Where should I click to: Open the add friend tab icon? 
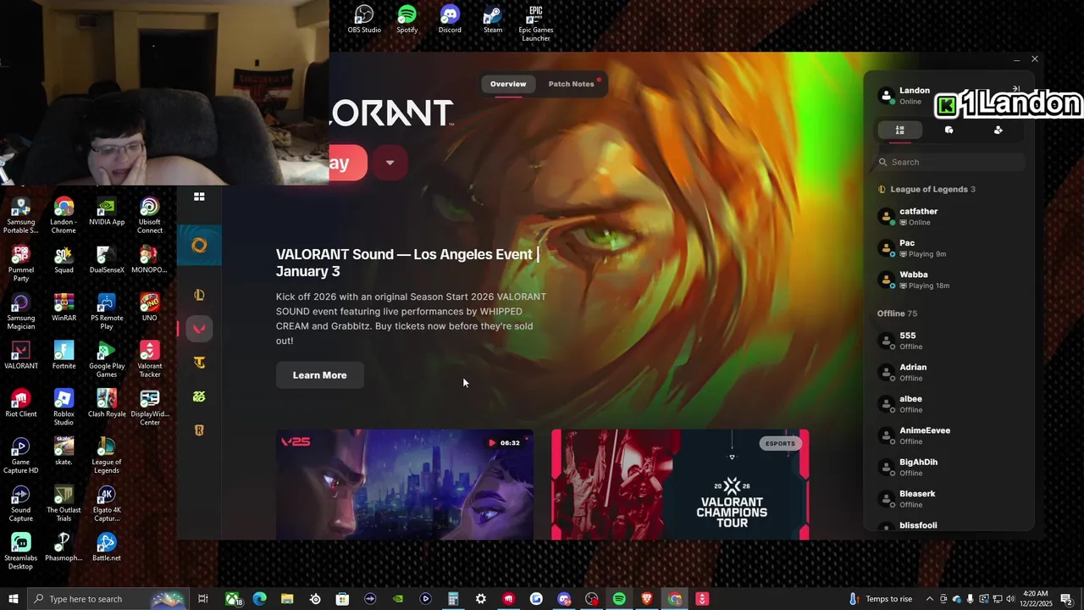pos(998,130)
